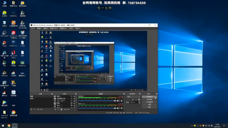Add a transition with the plus icon
228x128 pixels.
(x=133, y=99)
